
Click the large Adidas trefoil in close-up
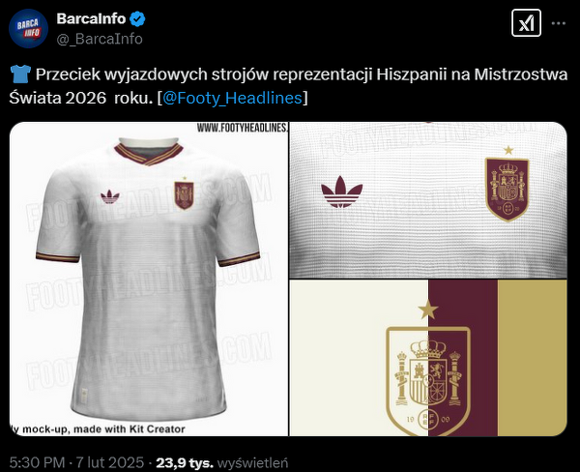click(341, 192)
